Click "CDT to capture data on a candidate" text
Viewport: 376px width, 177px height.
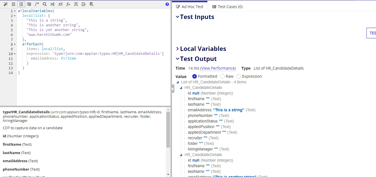click(33, 128)
